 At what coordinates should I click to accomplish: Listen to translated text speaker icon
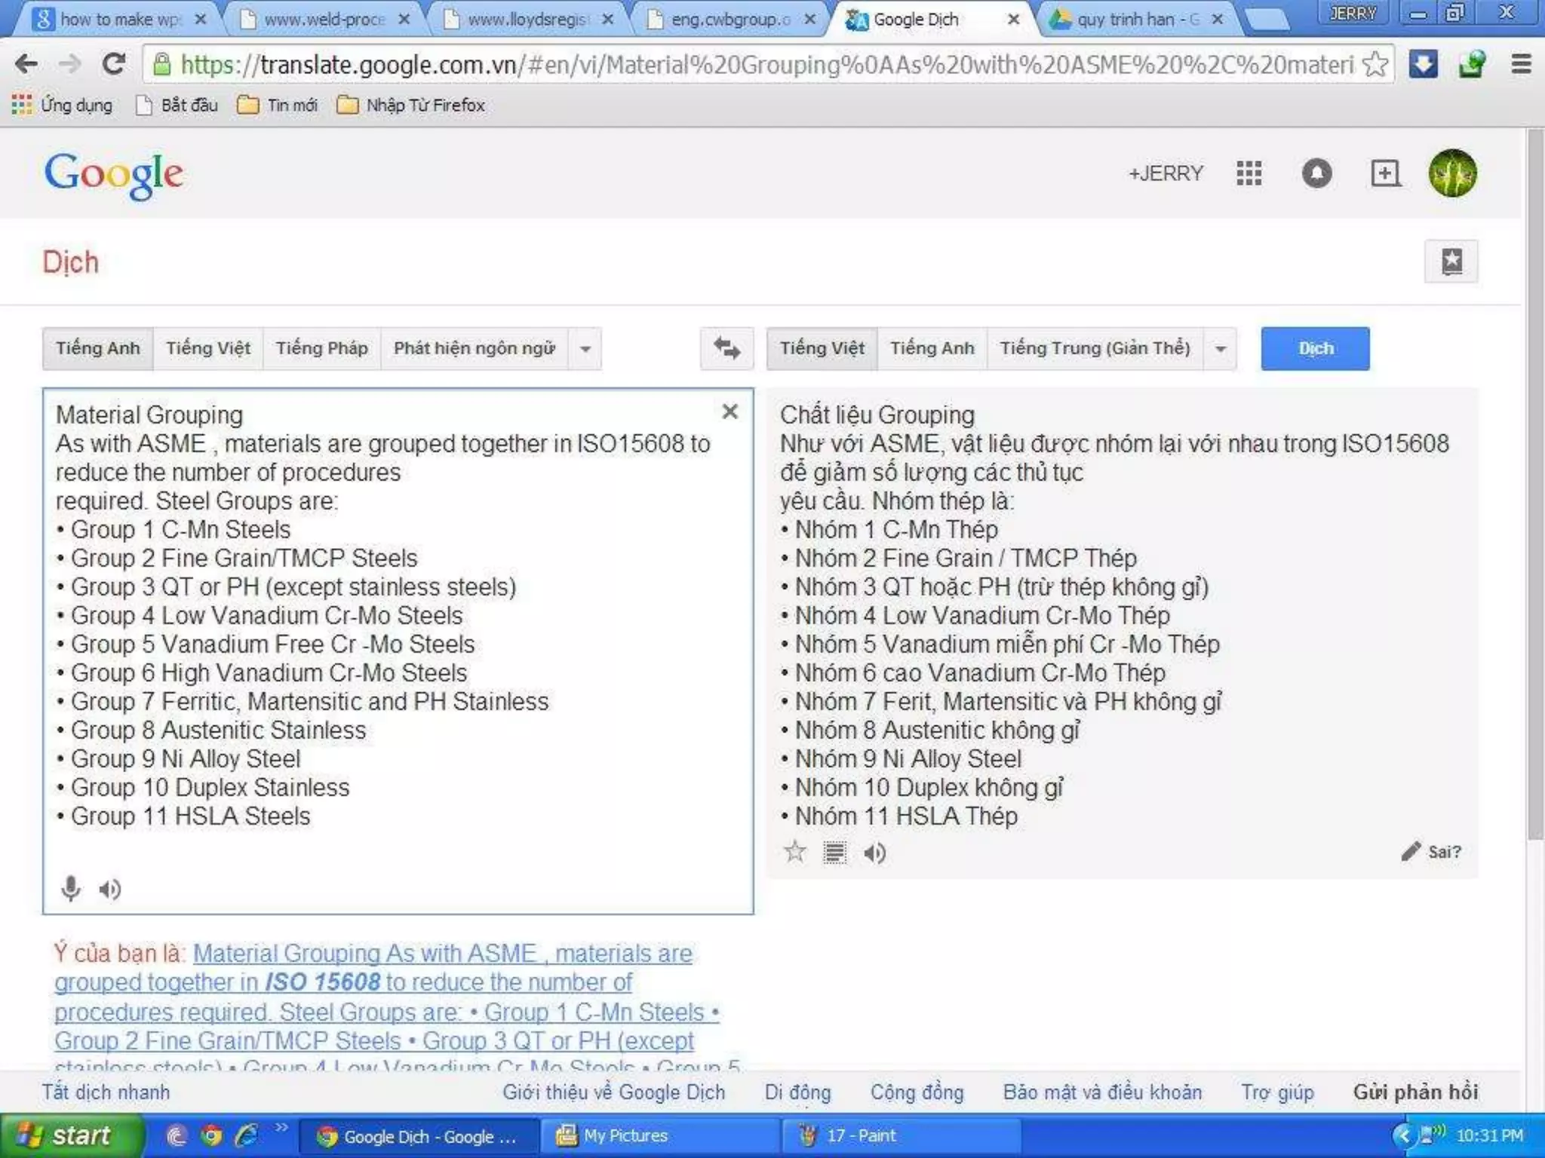tap(874, 853)
